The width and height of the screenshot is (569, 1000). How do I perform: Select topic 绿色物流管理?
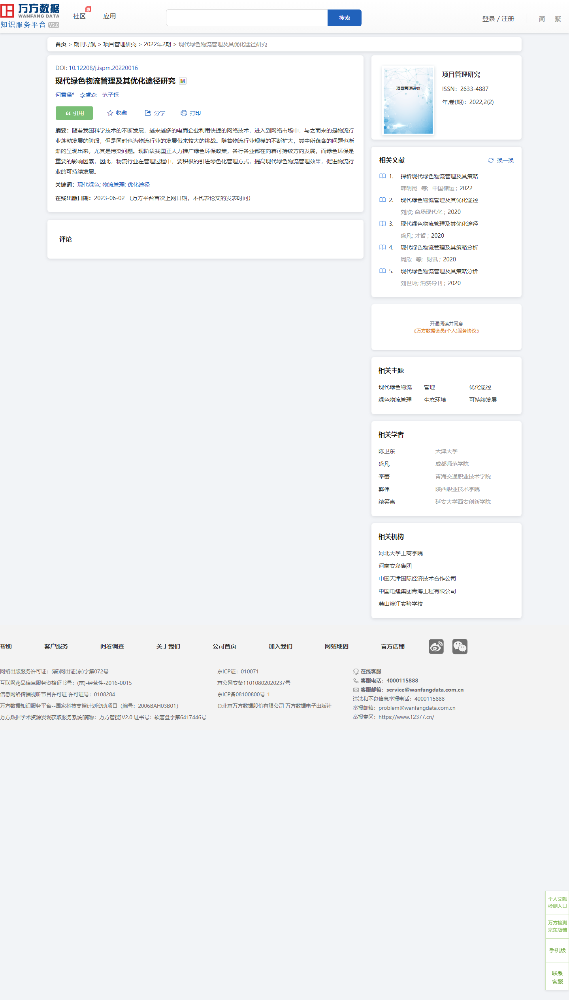click(395, 400)
